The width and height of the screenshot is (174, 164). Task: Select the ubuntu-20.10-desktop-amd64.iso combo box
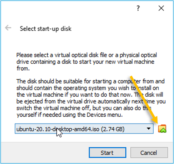click(x=84, y=129)
